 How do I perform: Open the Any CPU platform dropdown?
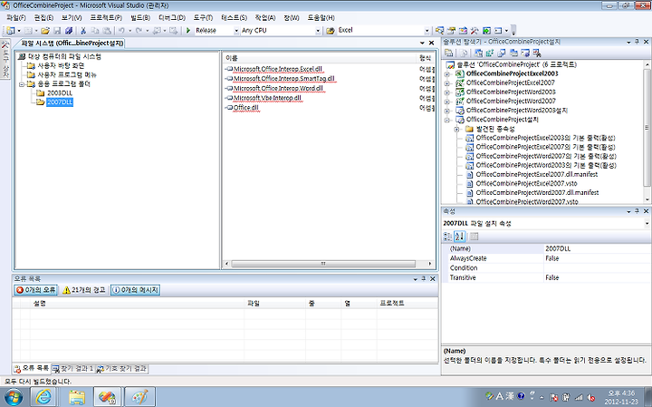point(318,31)
